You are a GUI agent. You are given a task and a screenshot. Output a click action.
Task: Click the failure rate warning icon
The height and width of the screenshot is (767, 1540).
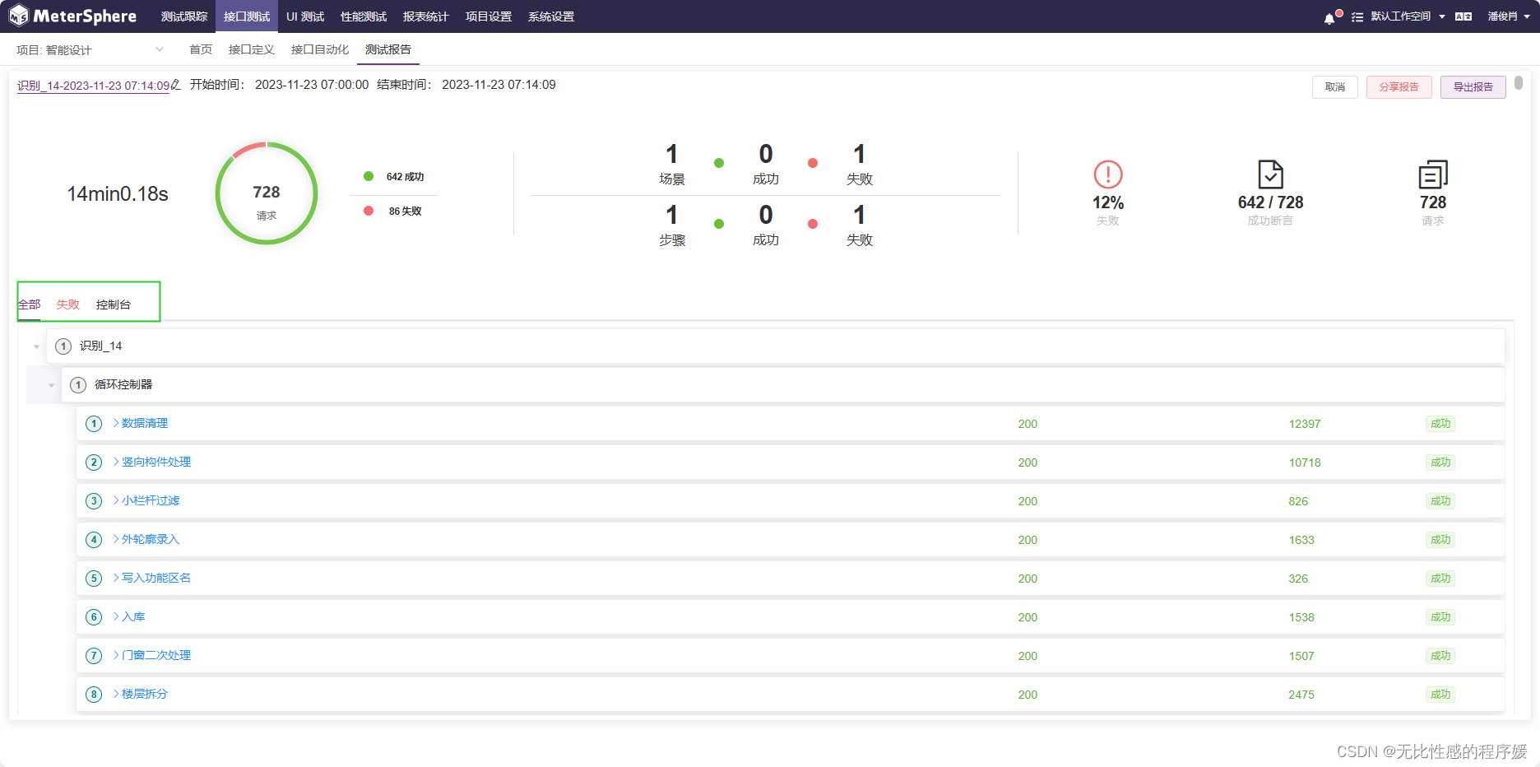pos(1108,174)
